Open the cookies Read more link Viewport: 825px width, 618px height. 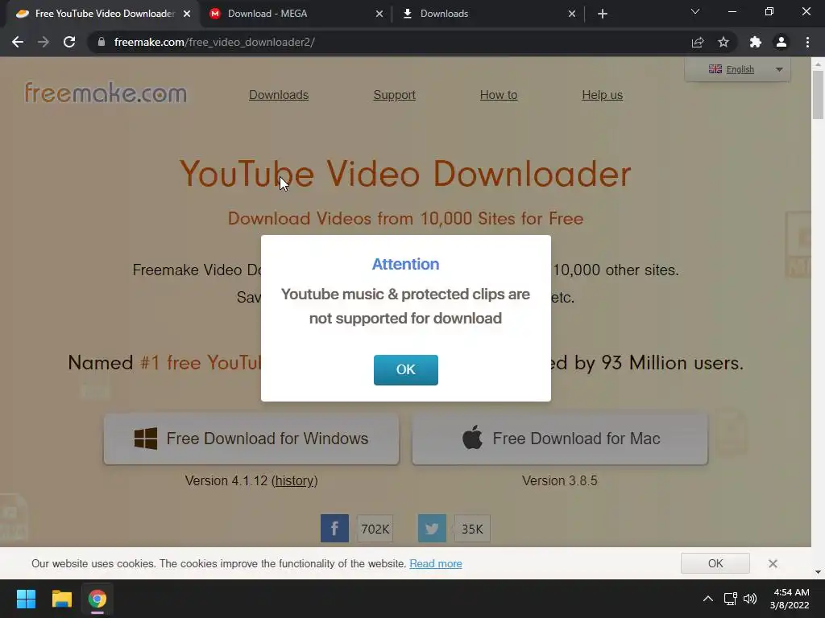436,564
